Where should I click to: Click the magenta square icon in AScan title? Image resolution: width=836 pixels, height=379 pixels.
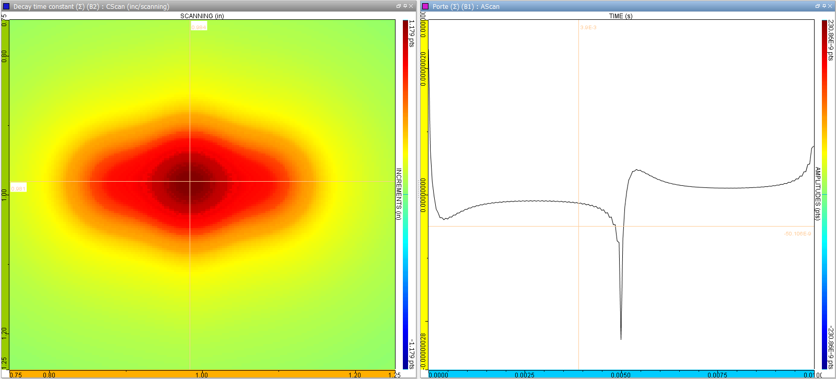[x=425, y=6]
